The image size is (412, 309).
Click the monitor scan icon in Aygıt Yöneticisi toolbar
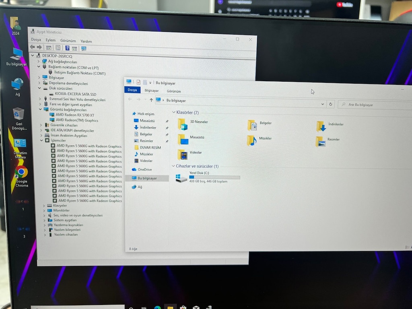[x=84, y=48]
